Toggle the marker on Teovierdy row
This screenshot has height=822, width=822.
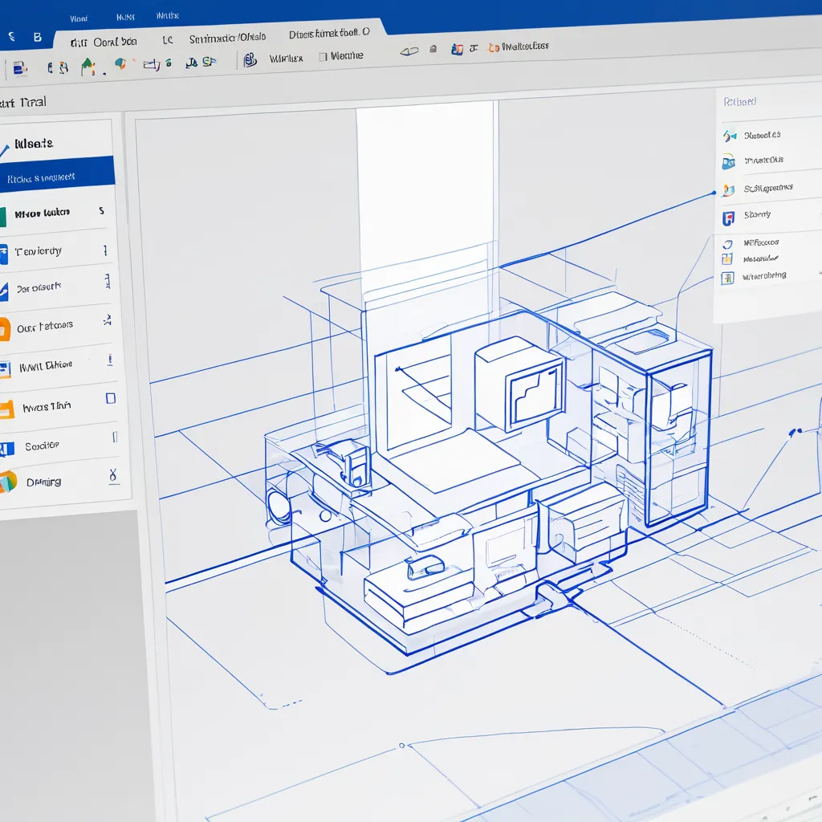pyautogui.click(x=105, y=250)
